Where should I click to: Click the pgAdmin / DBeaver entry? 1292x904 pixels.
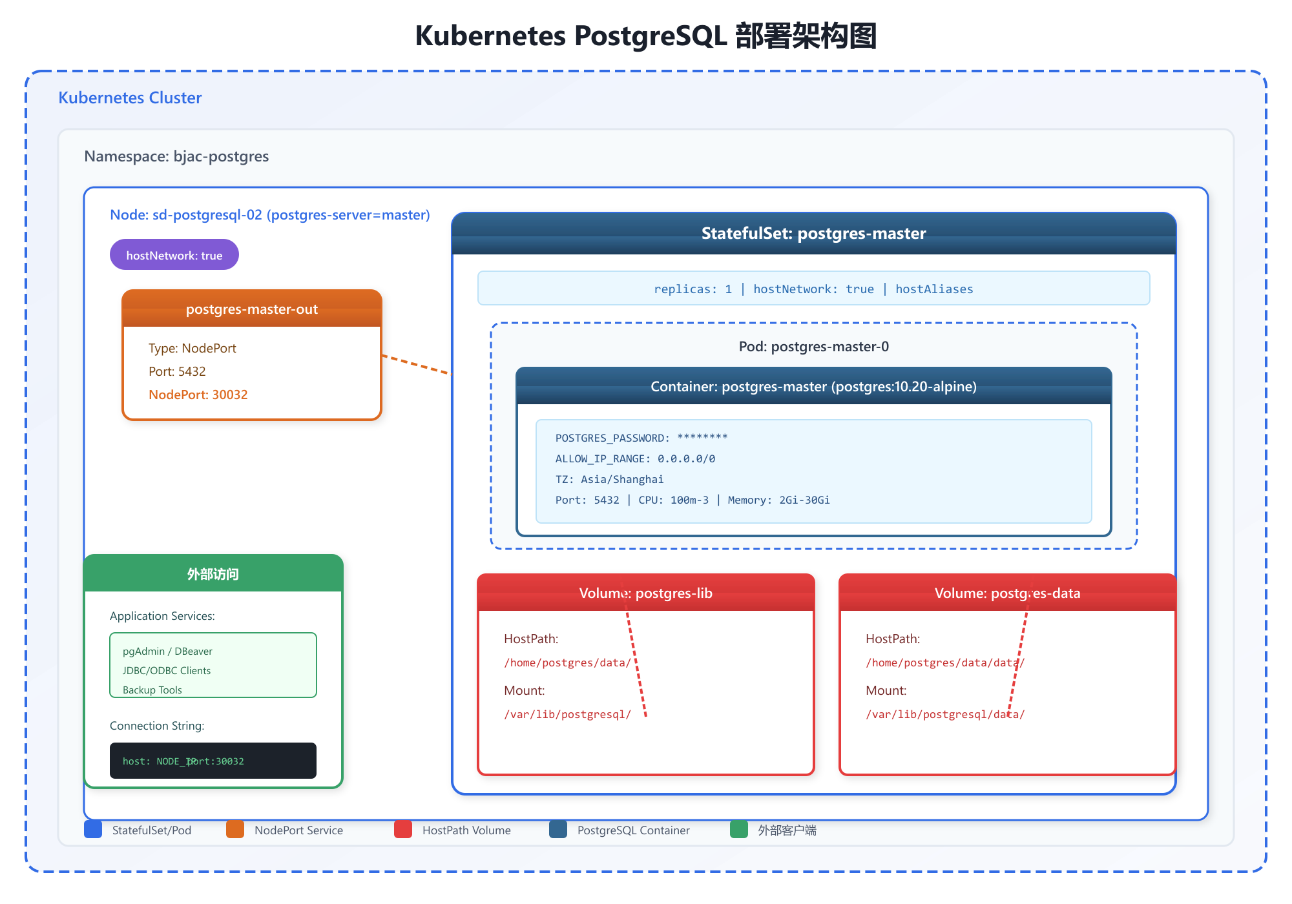167,651
